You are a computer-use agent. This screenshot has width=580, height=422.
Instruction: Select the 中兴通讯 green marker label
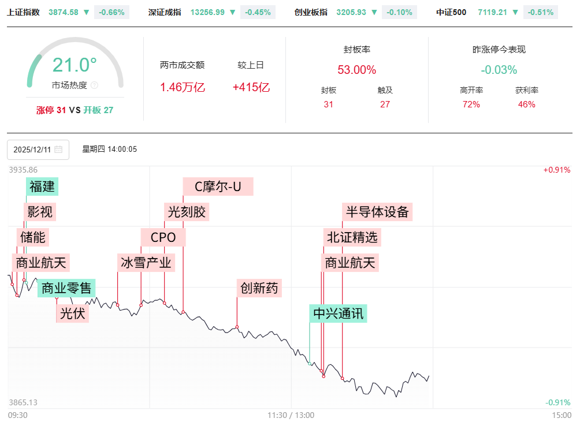coord(338,313)
